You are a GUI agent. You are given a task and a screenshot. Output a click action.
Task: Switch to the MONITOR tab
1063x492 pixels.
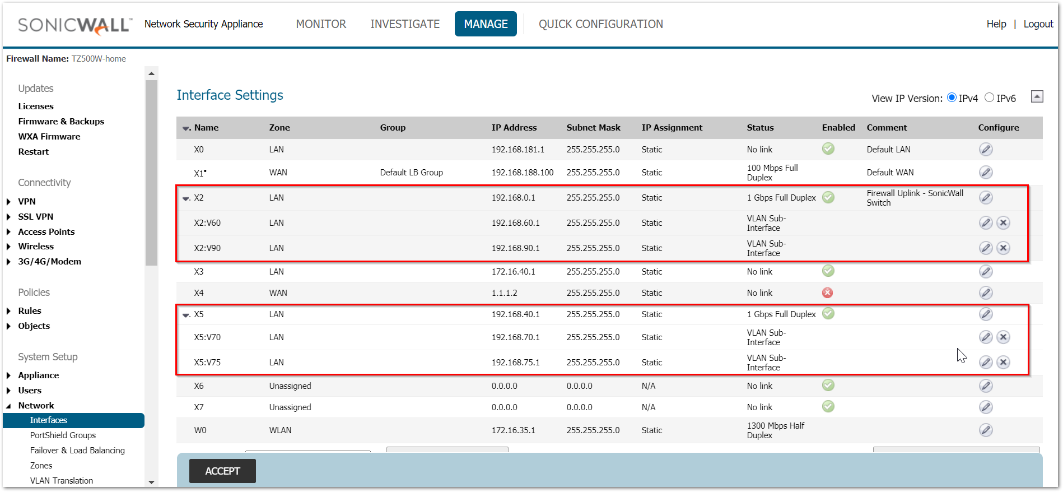tap(321, 24)
